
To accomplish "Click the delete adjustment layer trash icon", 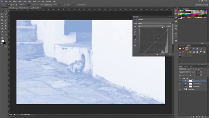I will (x=170, y=55).
